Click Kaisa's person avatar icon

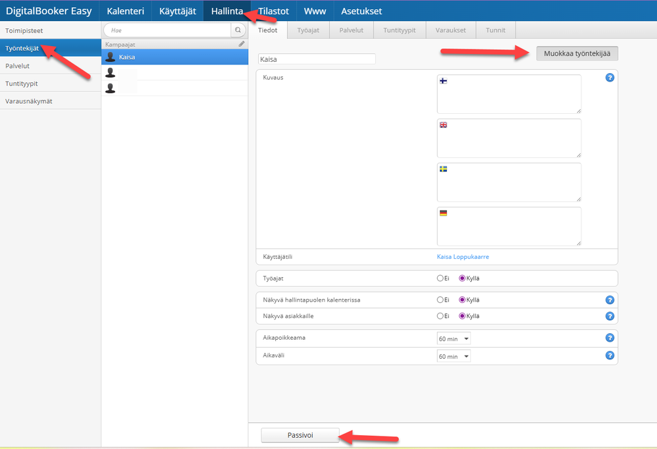(x=110, y=57)
